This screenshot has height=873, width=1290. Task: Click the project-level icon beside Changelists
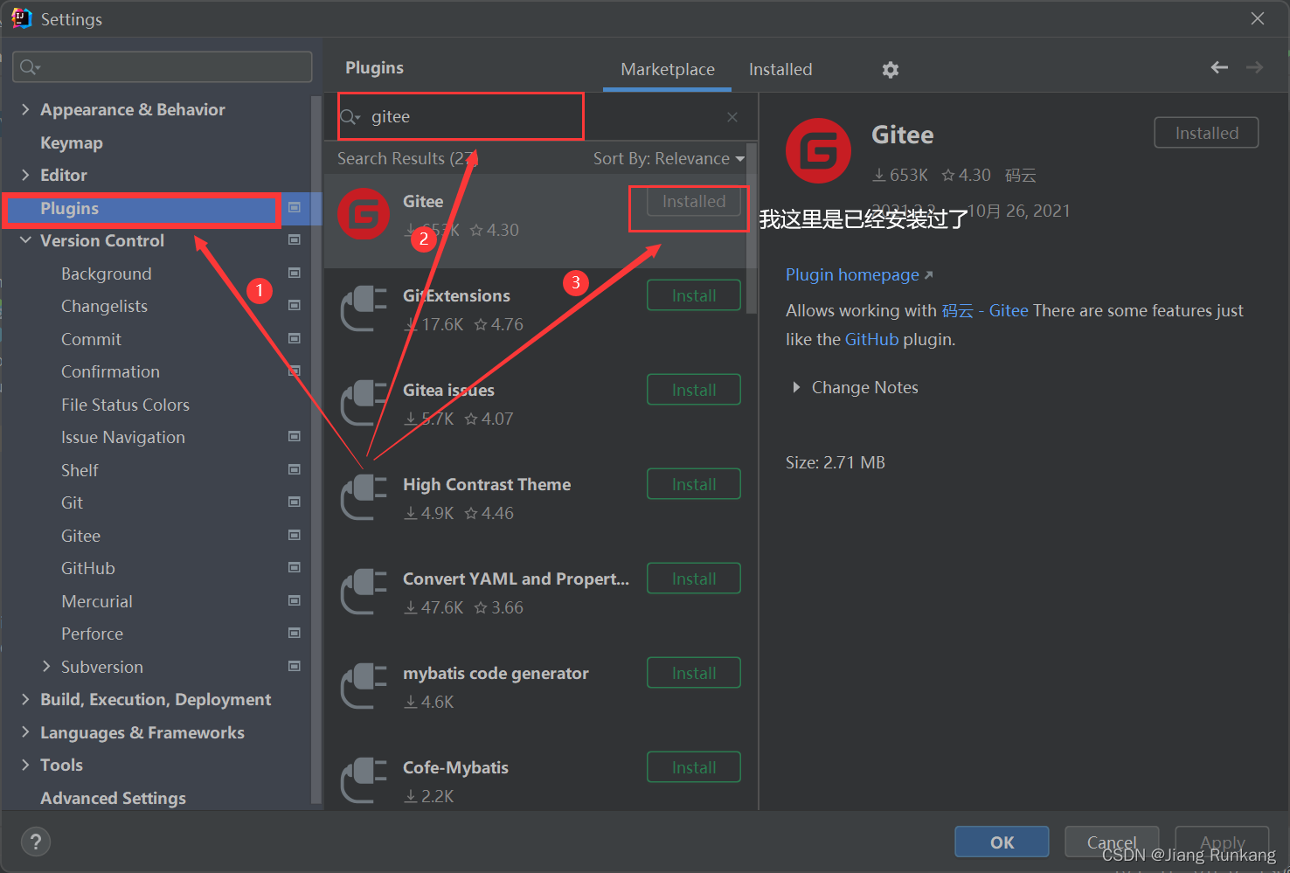[x=295, y=306]
